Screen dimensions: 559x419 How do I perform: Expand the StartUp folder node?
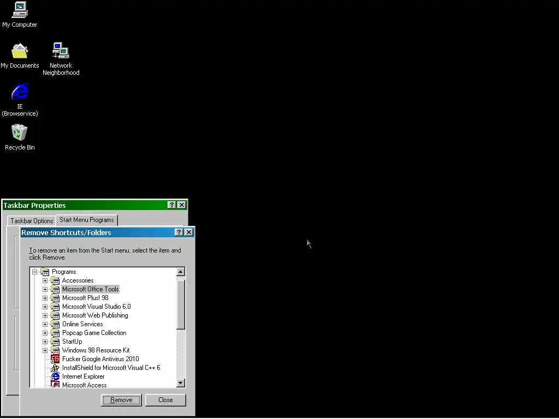[x=45, y=342]
